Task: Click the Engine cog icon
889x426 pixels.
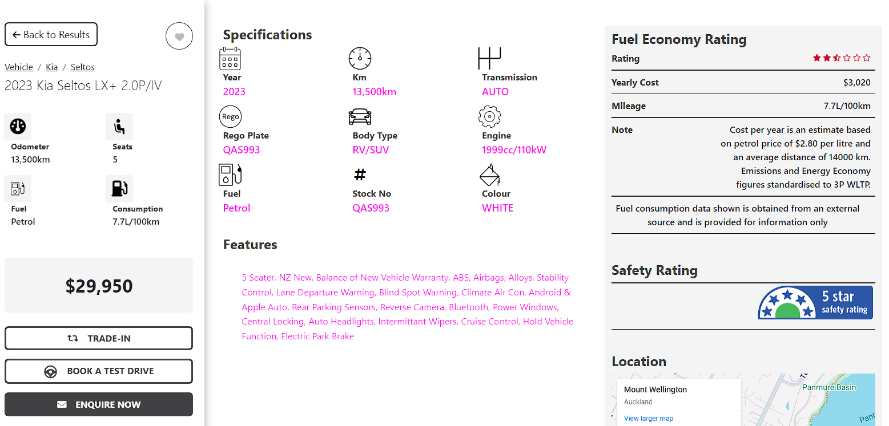Action: [489, 116]
